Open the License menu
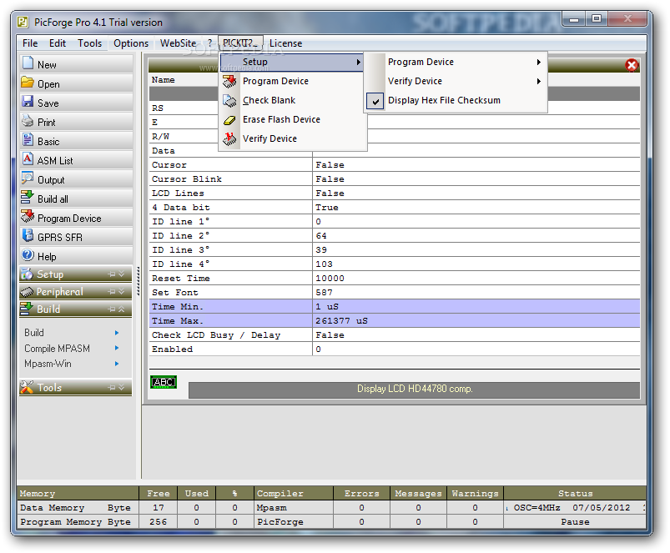670x553 pixels. coord(285,43)
